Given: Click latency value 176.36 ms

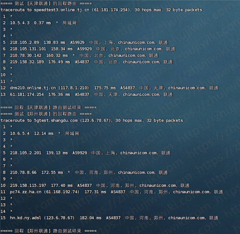Looking at the screenshot, I should (59, 95).
